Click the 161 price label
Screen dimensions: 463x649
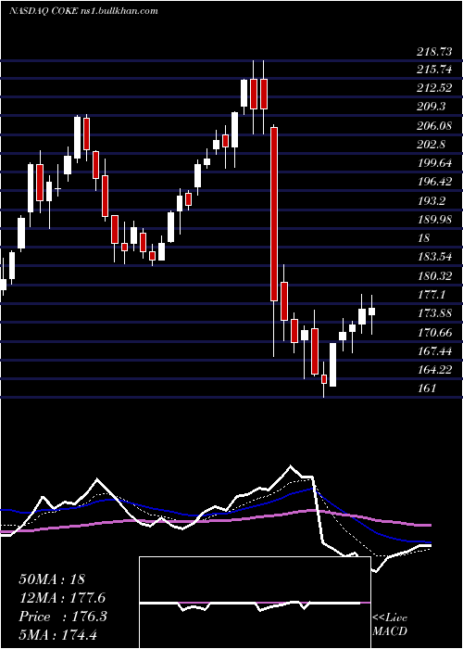426,388
